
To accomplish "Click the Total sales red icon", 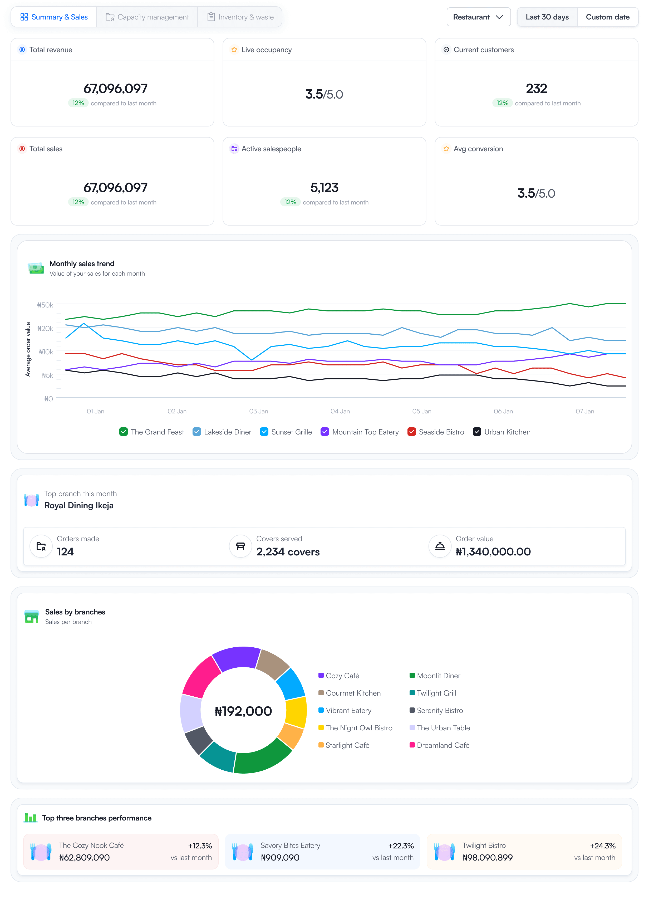I will pyautogui.click(x=22, y=149).
